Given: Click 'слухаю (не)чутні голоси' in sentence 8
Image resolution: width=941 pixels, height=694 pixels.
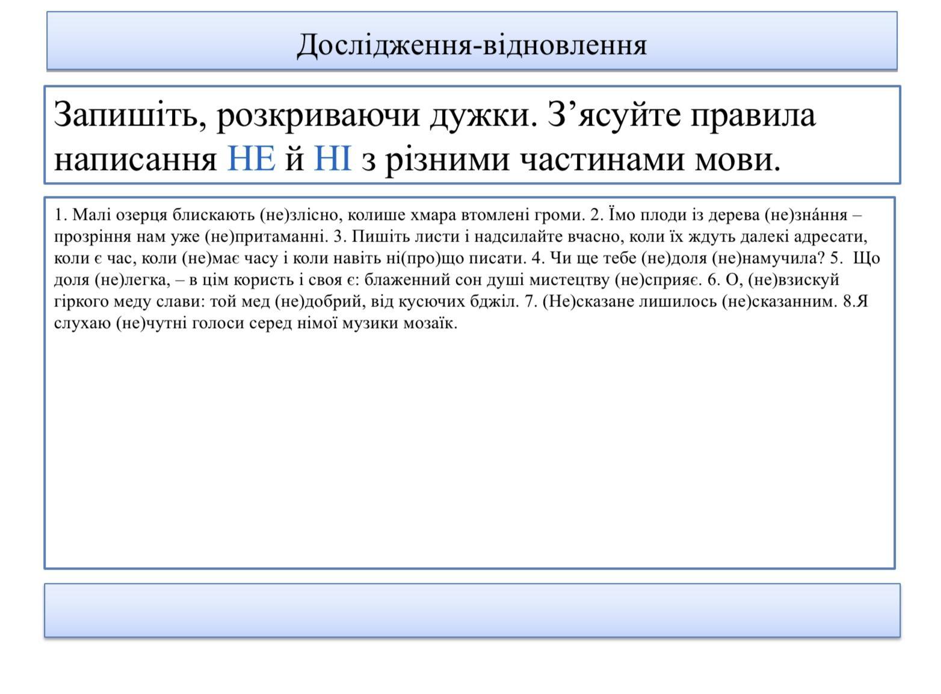Looking at the screenshot, I should click(150, 323).
